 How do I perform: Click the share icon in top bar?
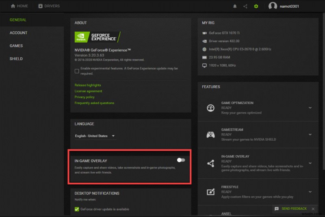tap(245, 6)
